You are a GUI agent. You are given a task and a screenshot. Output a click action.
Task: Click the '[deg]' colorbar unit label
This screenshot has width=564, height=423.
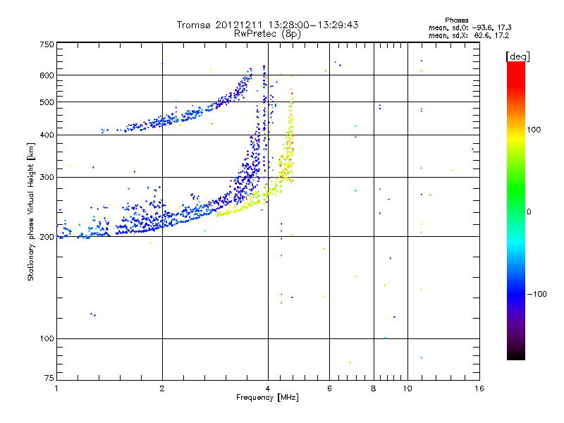517,56
